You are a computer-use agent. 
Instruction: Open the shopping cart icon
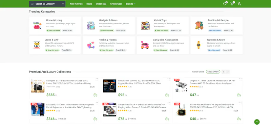(232, 4)
